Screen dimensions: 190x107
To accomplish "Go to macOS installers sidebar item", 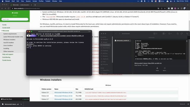I will point(9,43).
